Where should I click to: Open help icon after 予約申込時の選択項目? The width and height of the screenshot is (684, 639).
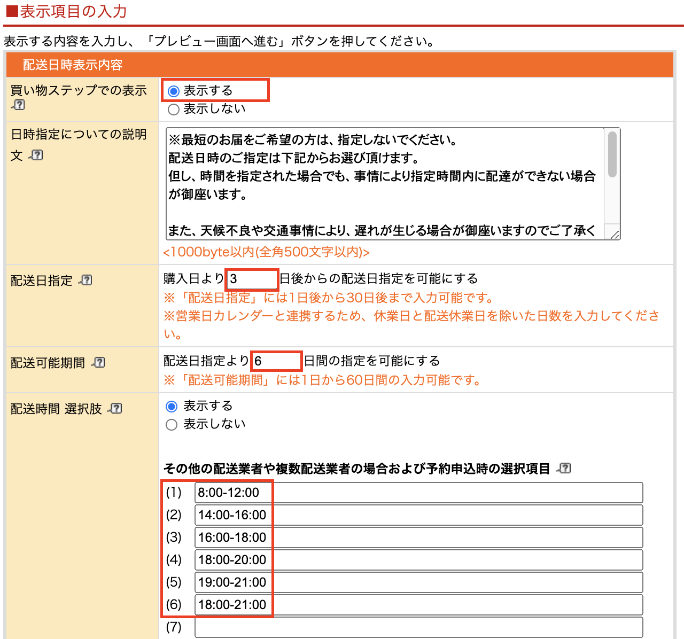pyautogui.click(x=564, y=468)
